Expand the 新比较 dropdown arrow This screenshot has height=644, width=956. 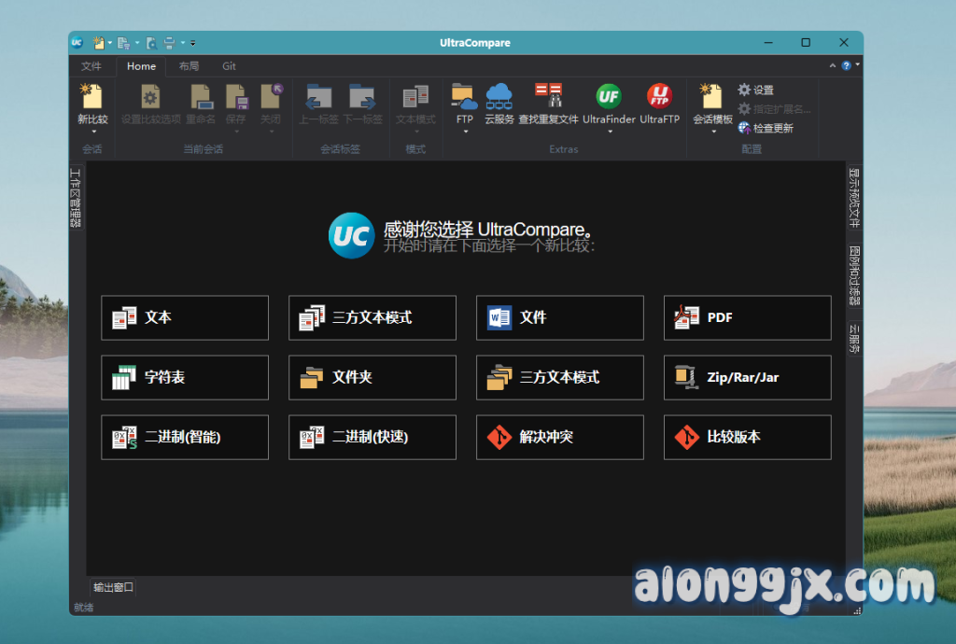coord(92,132)
